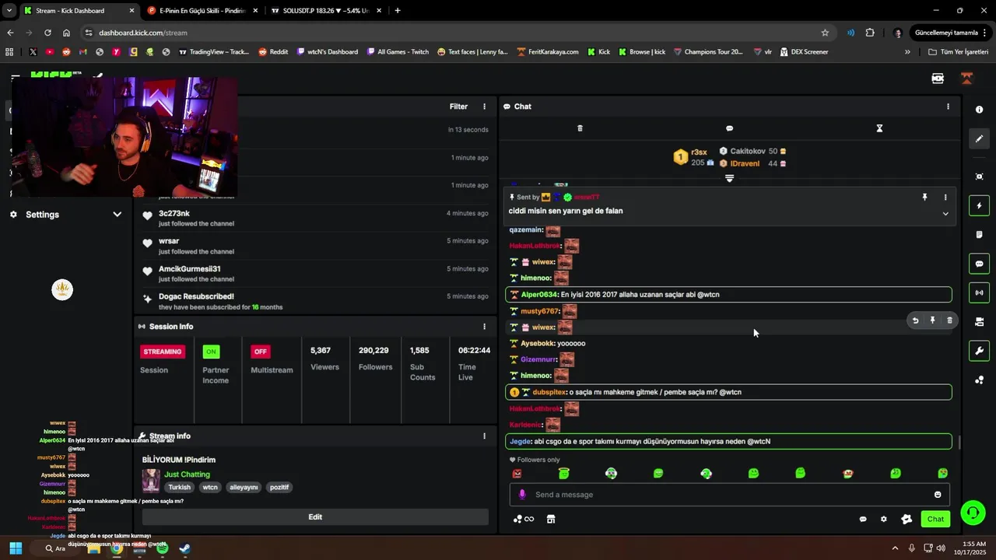The height and width of the screenshot is (560, 996).
Task: Open the green headset support button
Action: (973, 513)
